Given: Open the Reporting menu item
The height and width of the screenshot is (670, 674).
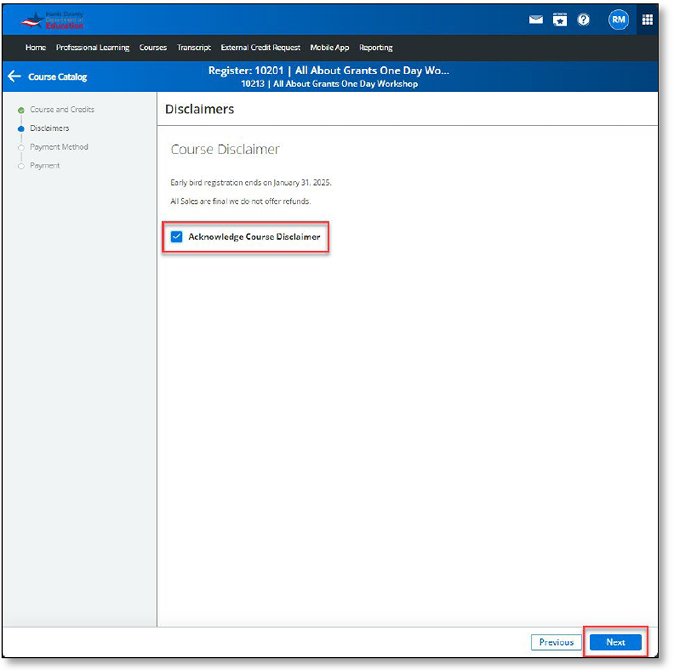Looking at the screenshot, I should coord(376,47).
